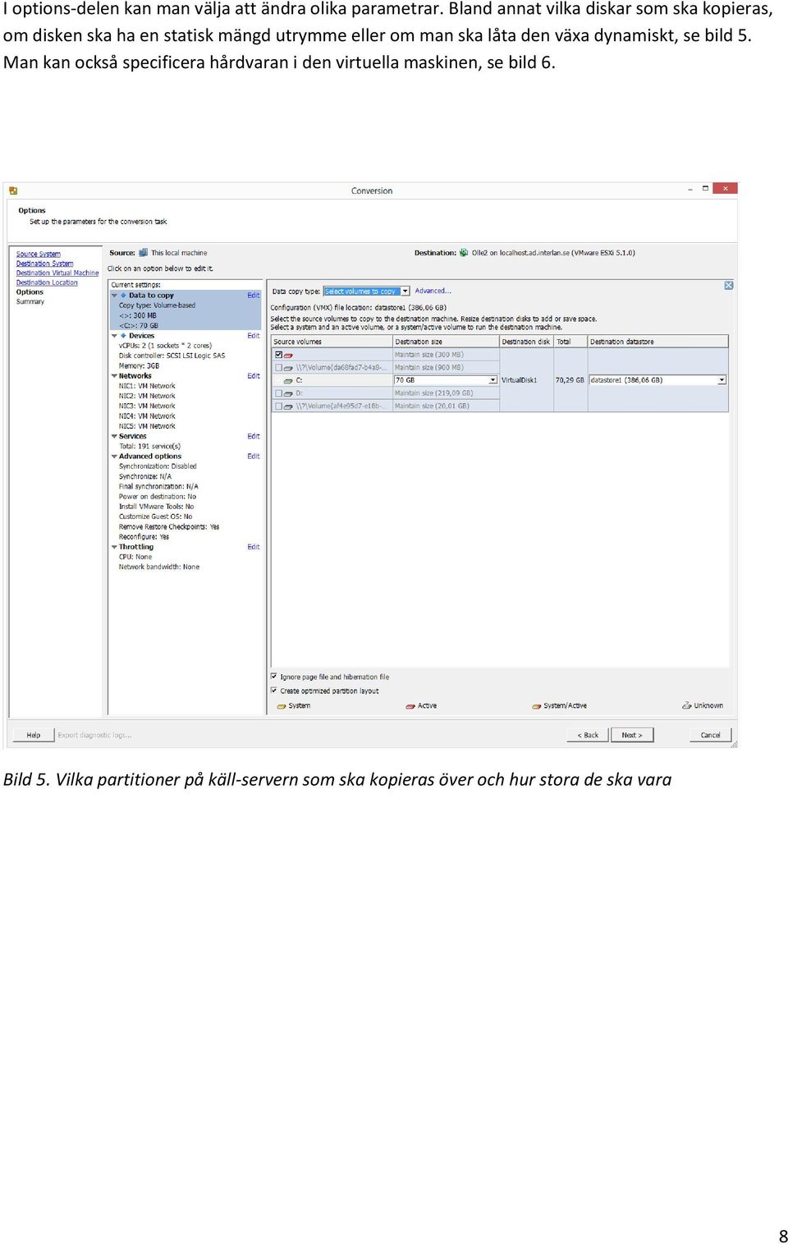Viewport: 788px width, 1244px height.
Task: Collapse the Advanced options section
Action: (x=114, y=456)
